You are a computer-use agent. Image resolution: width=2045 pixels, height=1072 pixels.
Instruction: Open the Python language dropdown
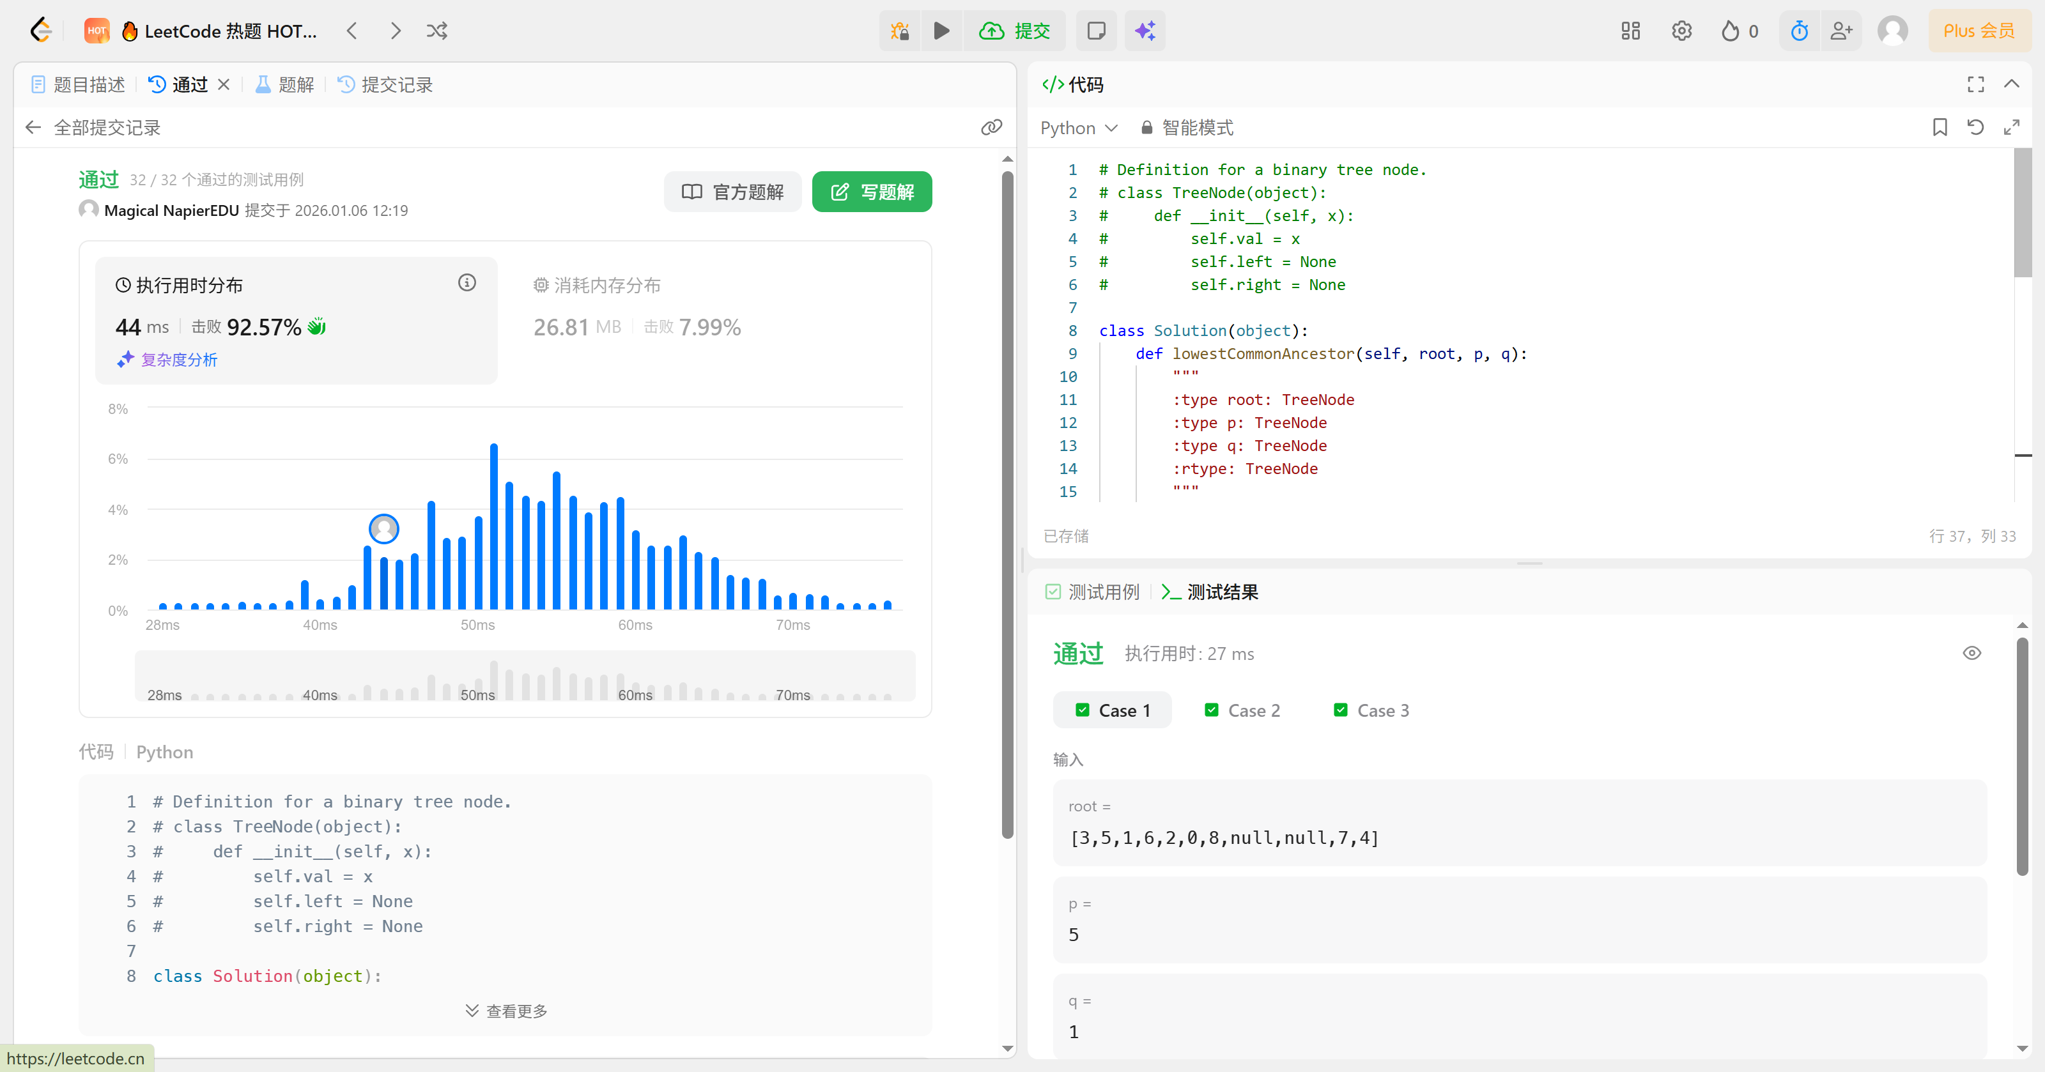point(1078,128)
